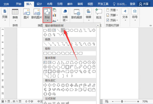
Task: Click the 图片 (Pictures) button
Action: 27,14
